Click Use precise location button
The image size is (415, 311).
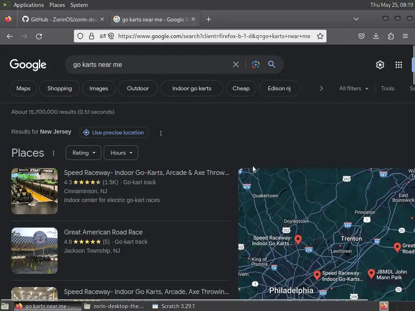[x=114, y=132]
